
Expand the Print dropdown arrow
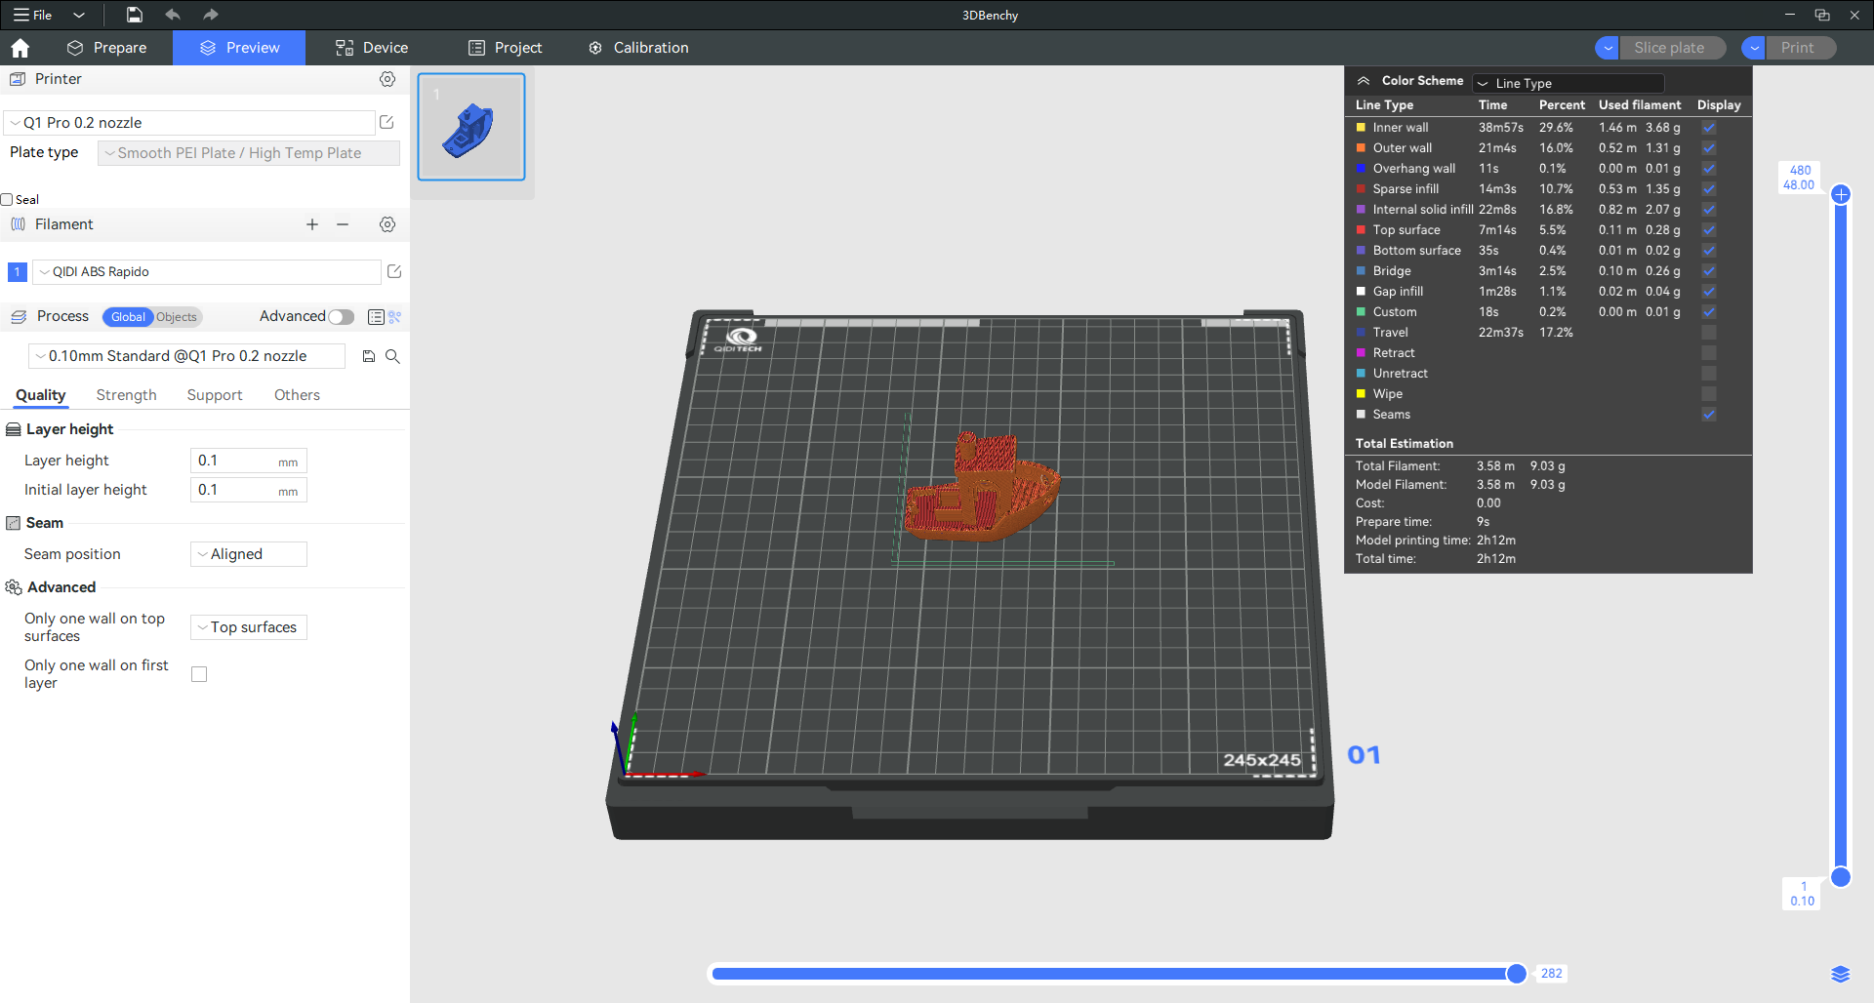coord(1754,48)
